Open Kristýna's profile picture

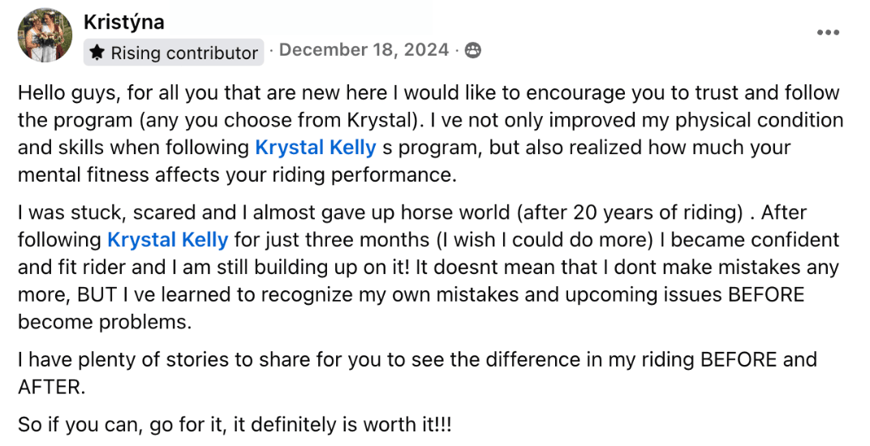[45, 36]
